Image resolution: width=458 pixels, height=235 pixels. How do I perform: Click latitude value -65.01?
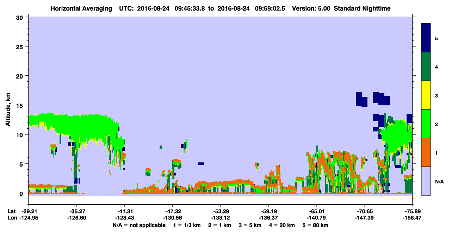coord(316,212)
